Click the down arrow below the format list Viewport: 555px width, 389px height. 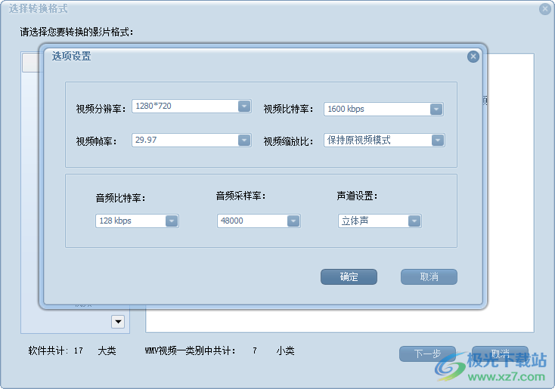point(118,322)
